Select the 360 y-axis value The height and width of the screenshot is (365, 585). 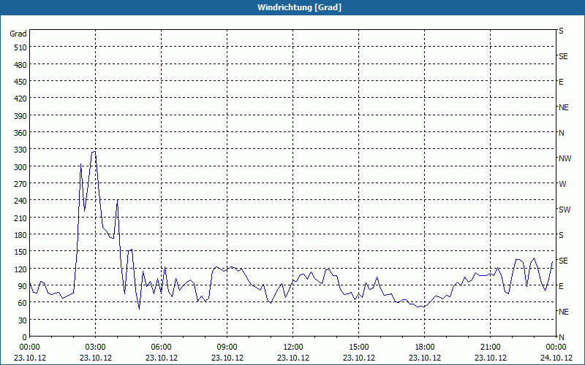coord(20,133)
